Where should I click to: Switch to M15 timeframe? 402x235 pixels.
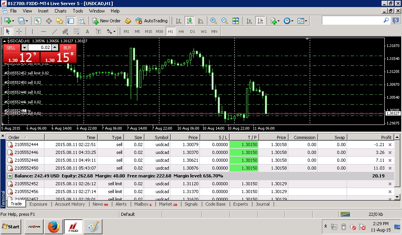(148, 31)
